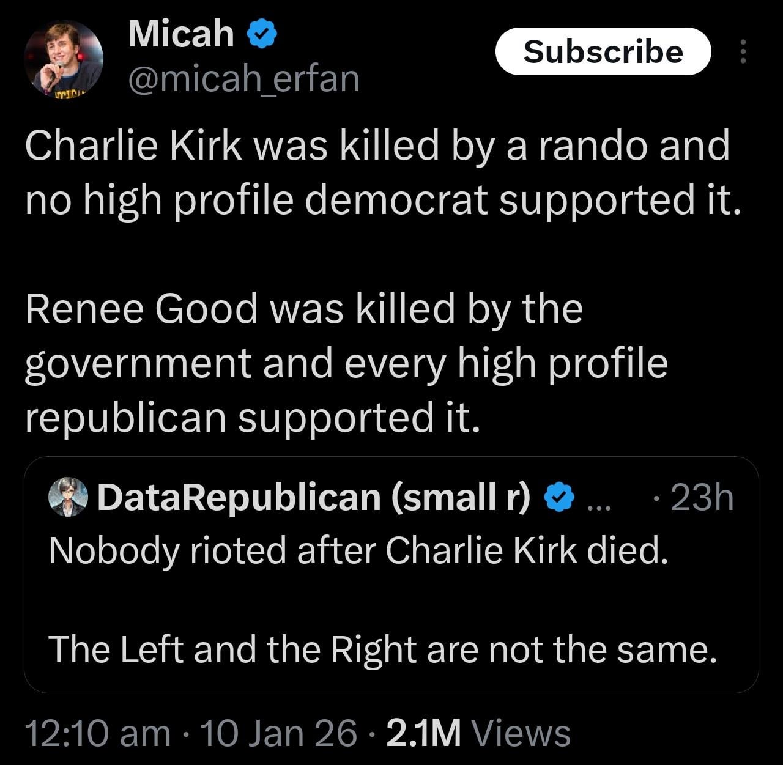
Task: Click Micah's blue verified badge
Action: point(262,34)
